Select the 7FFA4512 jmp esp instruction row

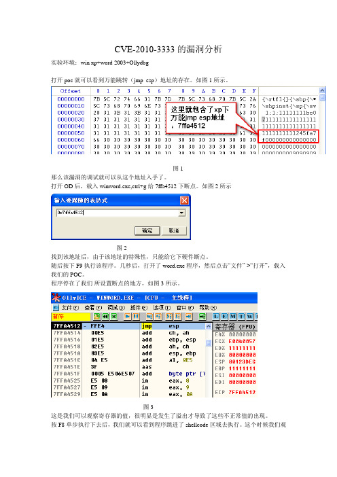(128, 326)
